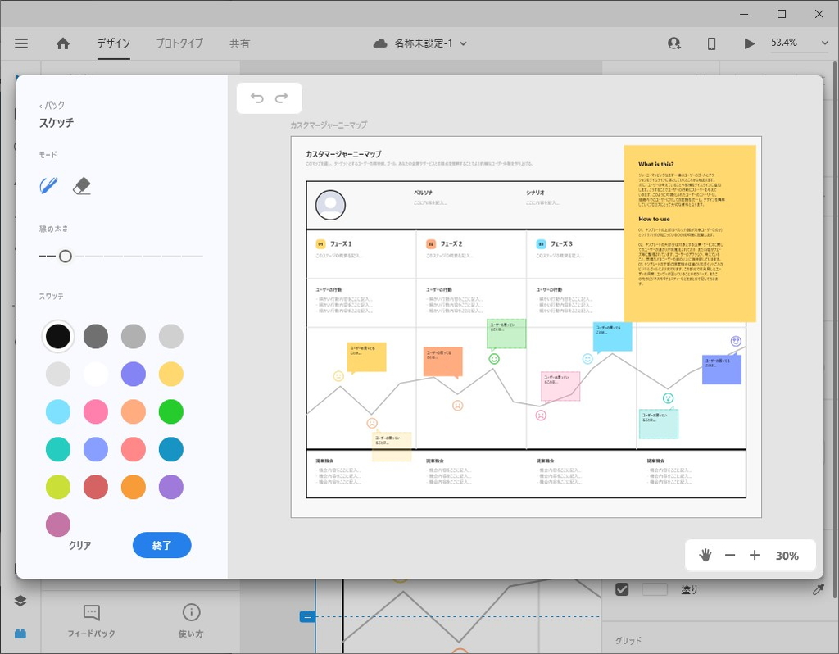Expand the 53.4% zoom dropdown
Viewport: 839px width, 654px height.
pyautogui.click(x=824, y=43)
